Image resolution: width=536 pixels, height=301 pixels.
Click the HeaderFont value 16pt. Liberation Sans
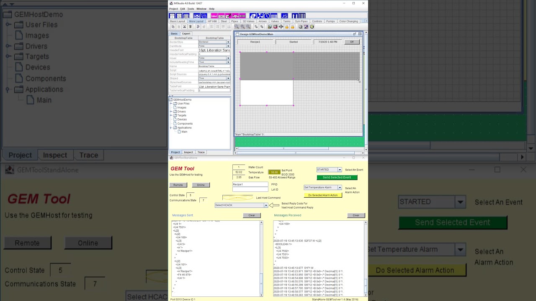pos(214,50)
